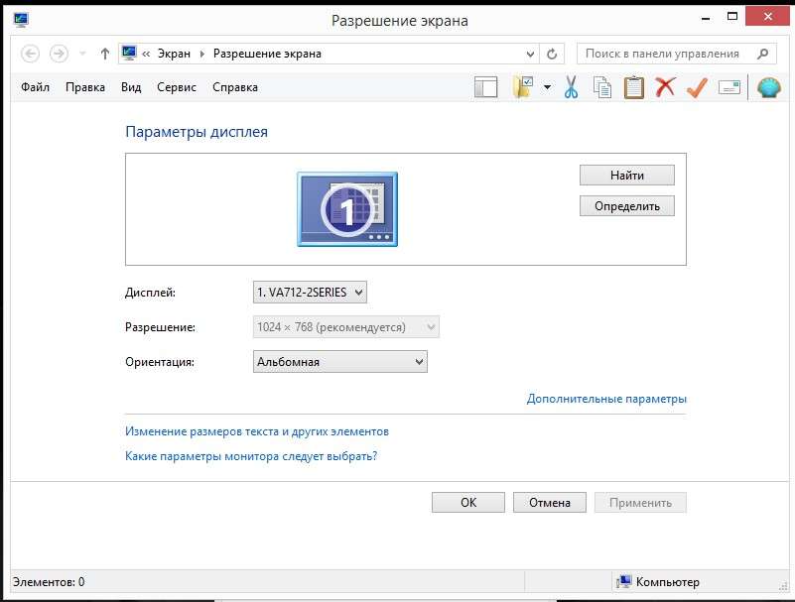Maximize the window
The image size is (795, 602).
[732, 16]
